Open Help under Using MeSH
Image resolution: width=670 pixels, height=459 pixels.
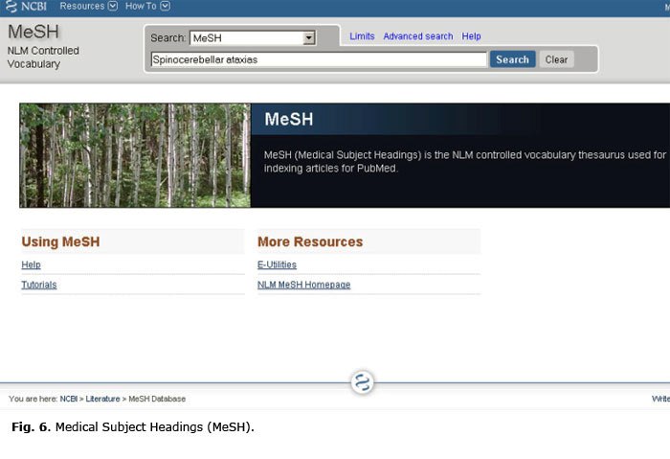31,264
